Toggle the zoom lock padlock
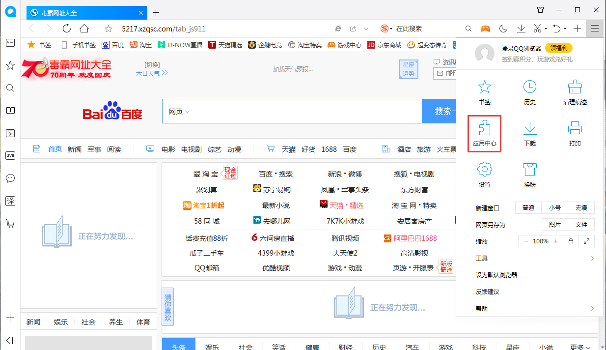 [570, 241]
